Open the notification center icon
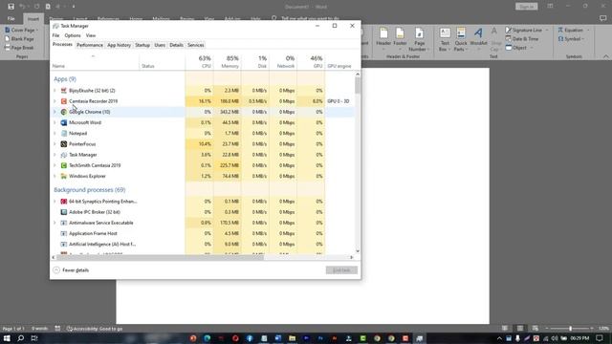The width and height of the screenshot is (612, 344). click(x=600, y=338)
